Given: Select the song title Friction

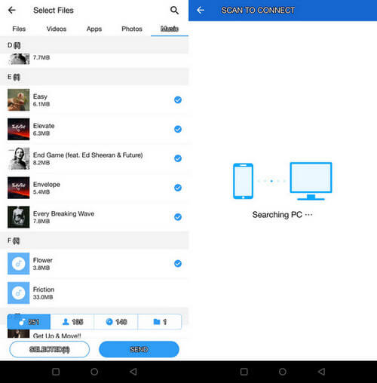Looking at the screenshot, I should (x=44, y=290).
